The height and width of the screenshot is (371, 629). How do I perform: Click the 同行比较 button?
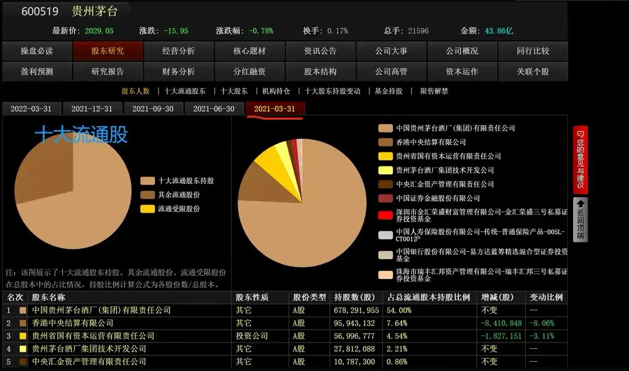tap(533, 51)
